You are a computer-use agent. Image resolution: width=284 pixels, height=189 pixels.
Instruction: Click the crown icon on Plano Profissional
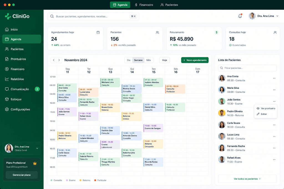(35, 163)
